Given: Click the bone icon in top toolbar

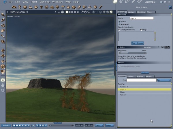Looking at the screenshot, I should [101, 7].
